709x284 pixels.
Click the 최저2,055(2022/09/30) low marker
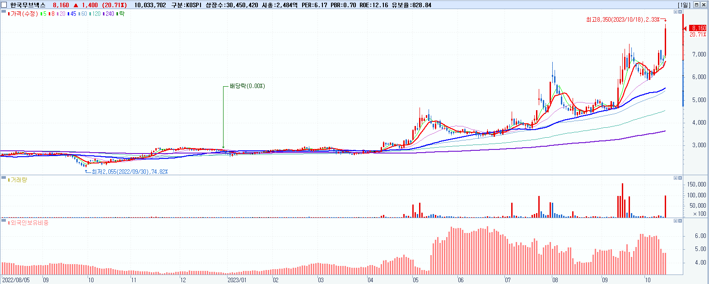coord(130,172)
